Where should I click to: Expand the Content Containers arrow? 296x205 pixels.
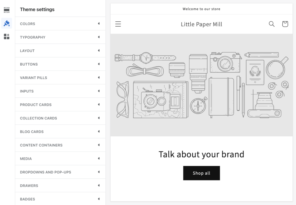[x=99, y=145]
